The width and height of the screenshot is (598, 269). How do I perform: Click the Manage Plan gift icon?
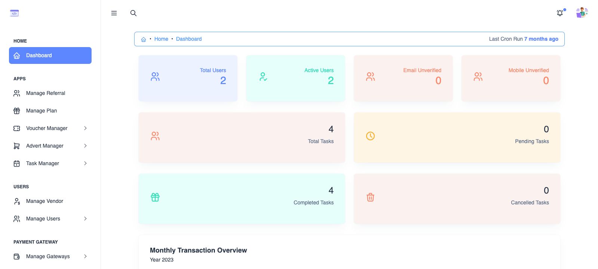[x=17, y=111]
